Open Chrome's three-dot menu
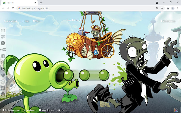181x113 pixels. pos(178,8)
